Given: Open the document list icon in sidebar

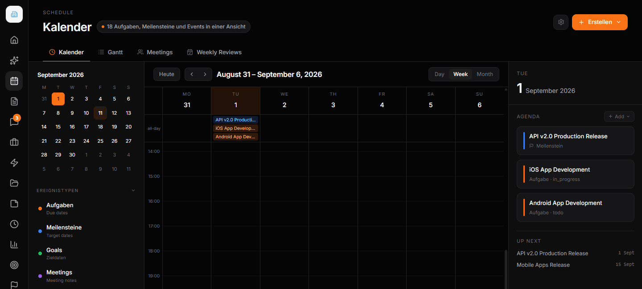Looking at the screenshot, I should point(14,101).
